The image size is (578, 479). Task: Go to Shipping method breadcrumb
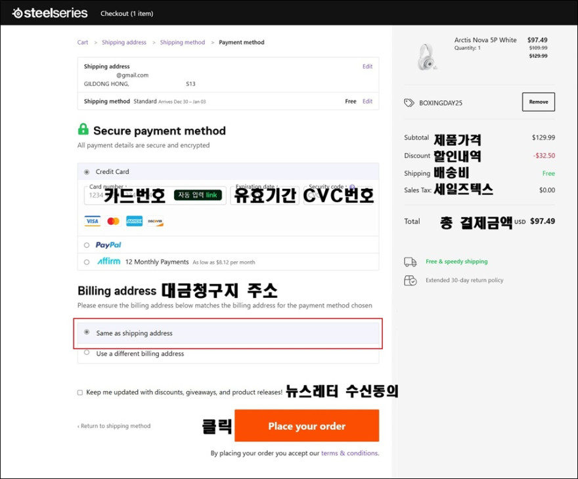click(x=183, y=43)
